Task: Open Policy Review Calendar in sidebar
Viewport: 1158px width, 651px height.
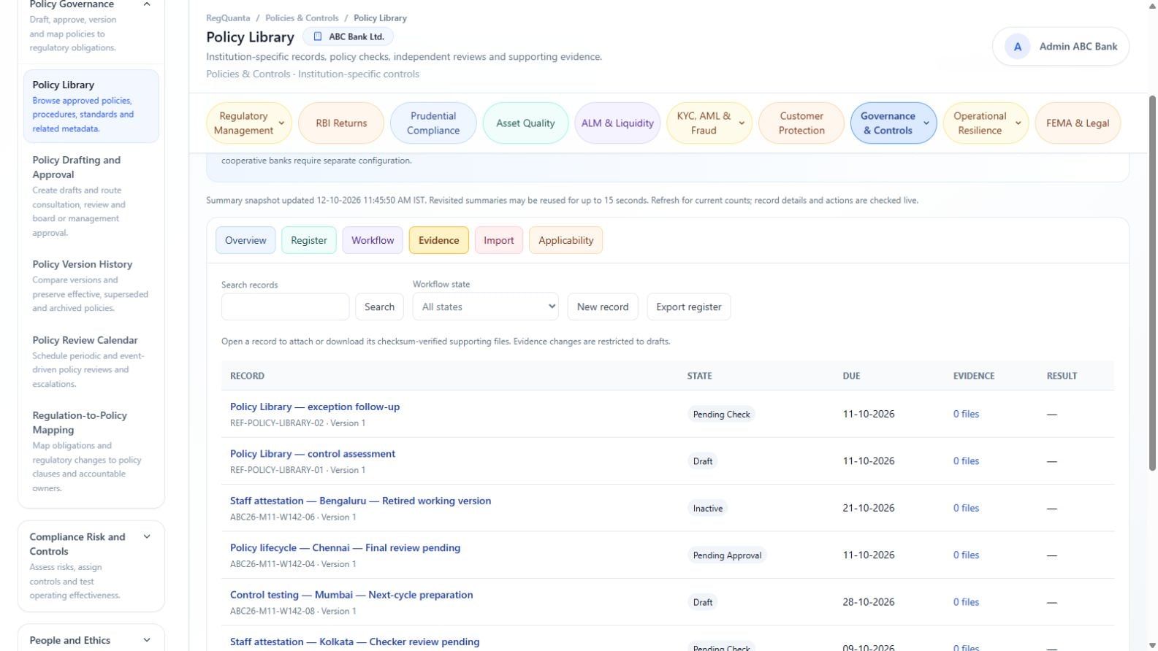Action: [x=91, y=361]
